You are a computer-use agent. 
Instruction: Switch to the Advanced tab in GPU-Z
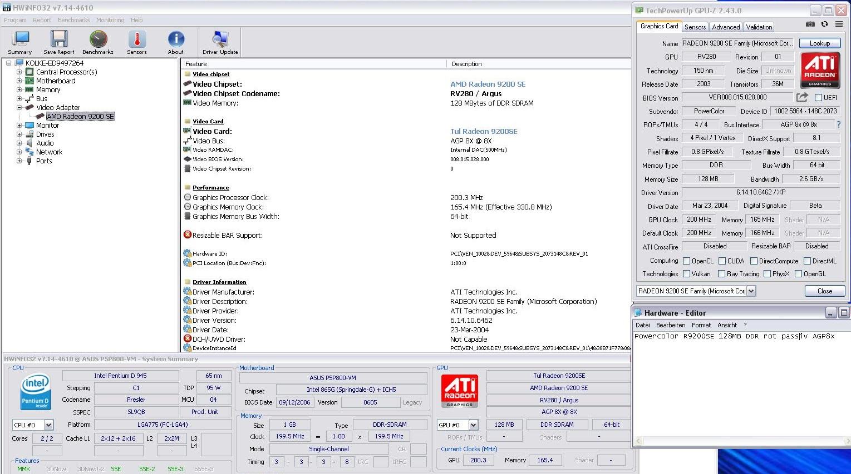726,27
